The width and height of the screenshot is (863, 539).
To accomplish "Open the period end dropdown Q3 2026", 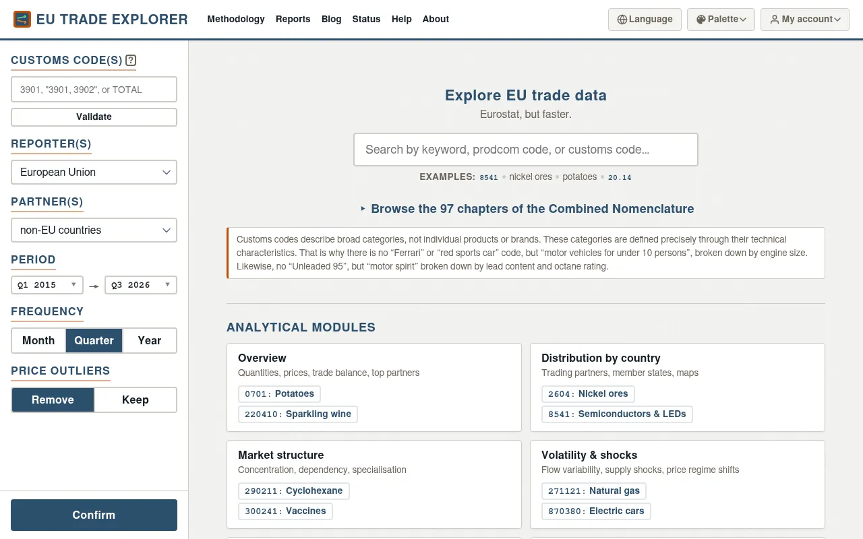I will pyautogui.click(x=141, y=285).
